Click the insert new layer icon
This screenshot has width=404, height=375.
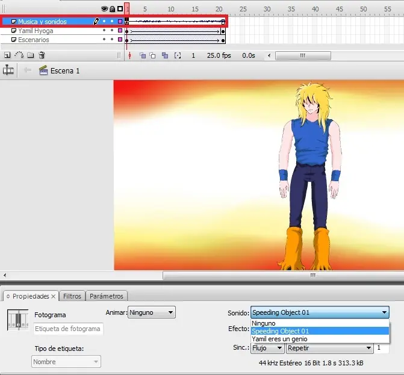point(7,55)
